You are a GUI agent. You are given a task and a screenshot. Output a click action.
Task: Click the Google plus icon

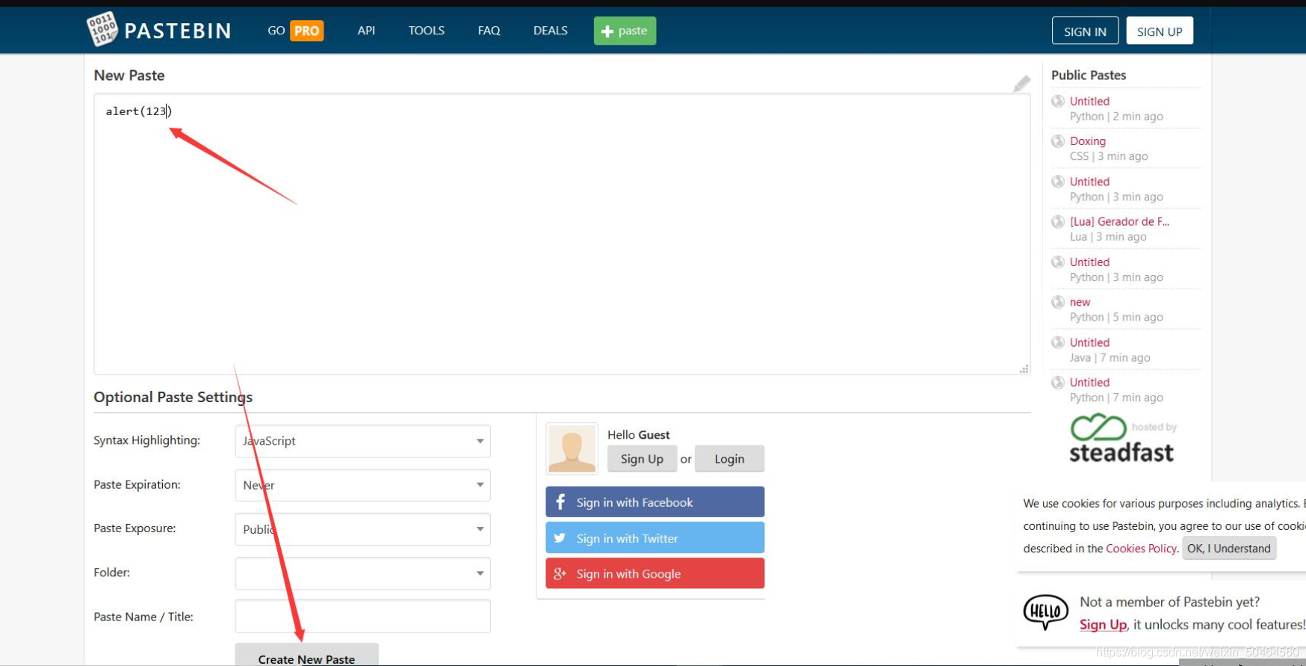[x=560, y=573]
